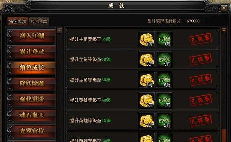231x142 pixels.
Task: Click green 成就 2万 reward icon
Action: pyautogui.click(x=164, y=121)
